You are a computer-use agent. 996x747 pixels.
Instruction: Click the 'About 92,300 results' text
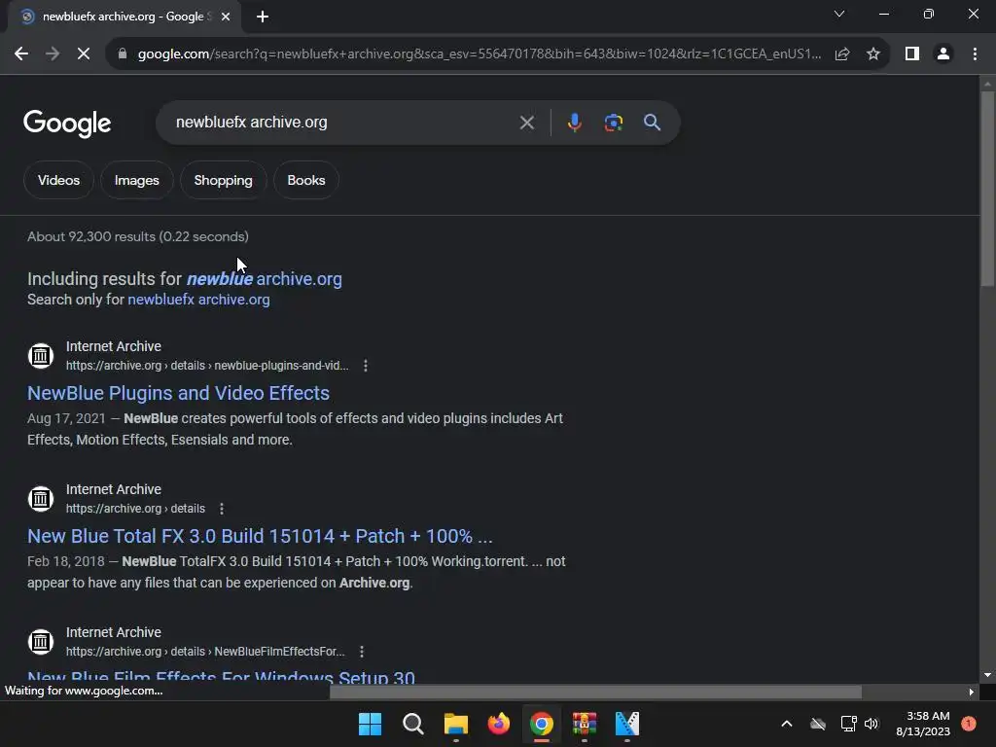tap(138, 237)
